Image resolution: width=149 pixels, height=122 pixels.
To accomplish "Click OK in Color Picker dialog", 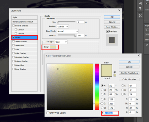I will pos(129,62).
